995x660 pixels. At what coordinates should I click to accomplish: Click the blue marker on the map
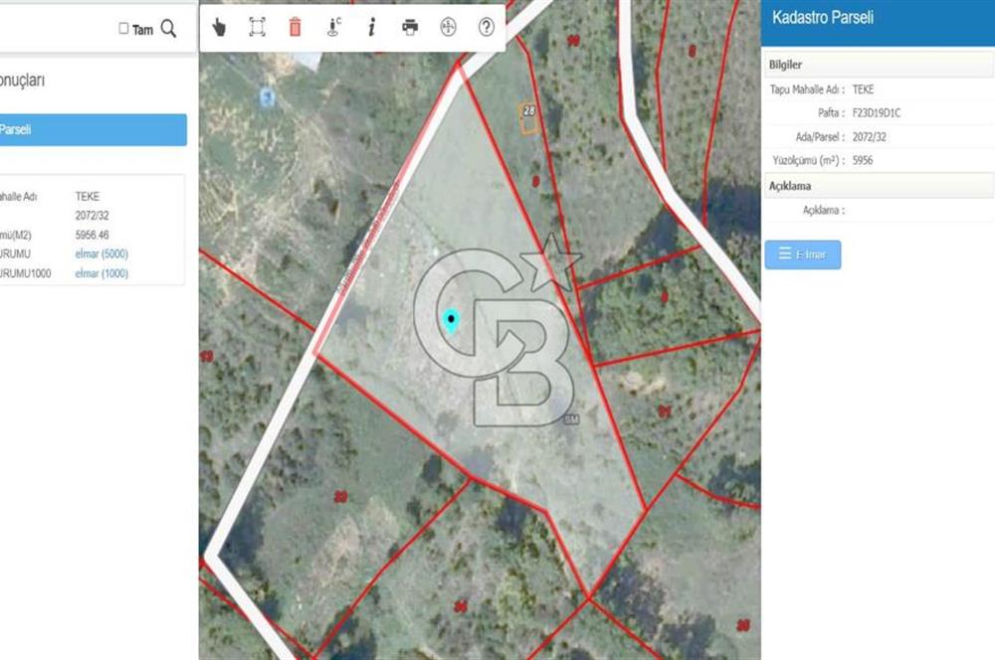(267, 97)
